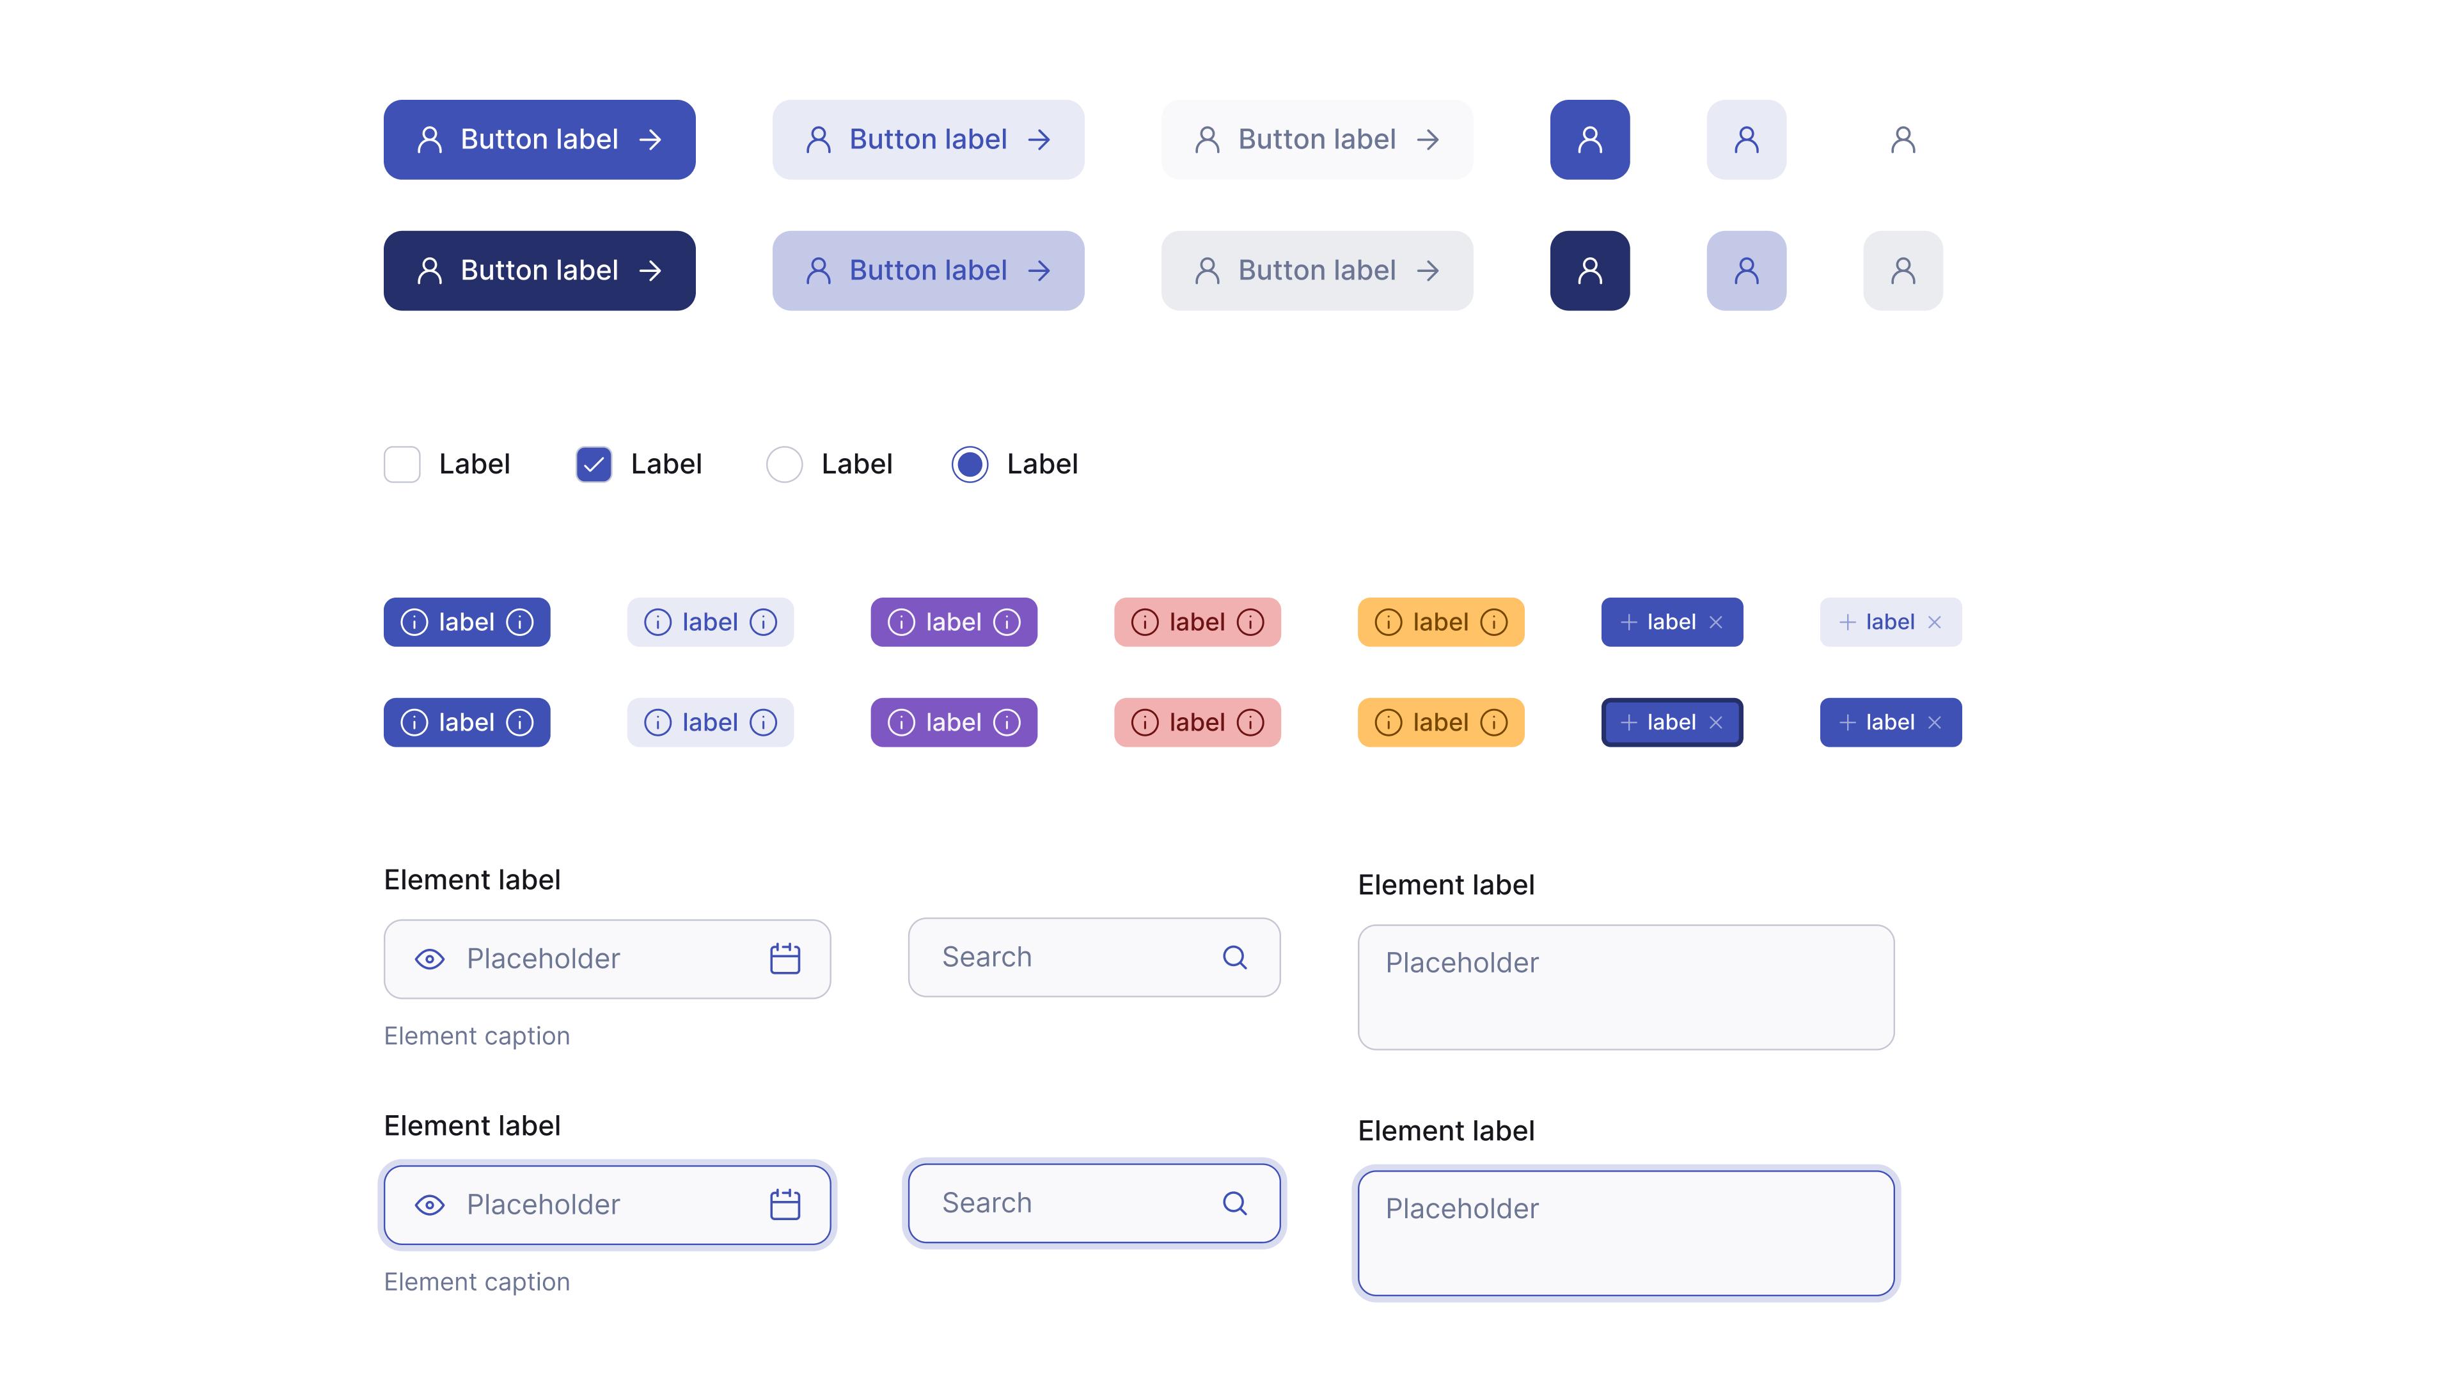Select the filled radio button next to Label

pyautogui.click(x=970, y=464)
